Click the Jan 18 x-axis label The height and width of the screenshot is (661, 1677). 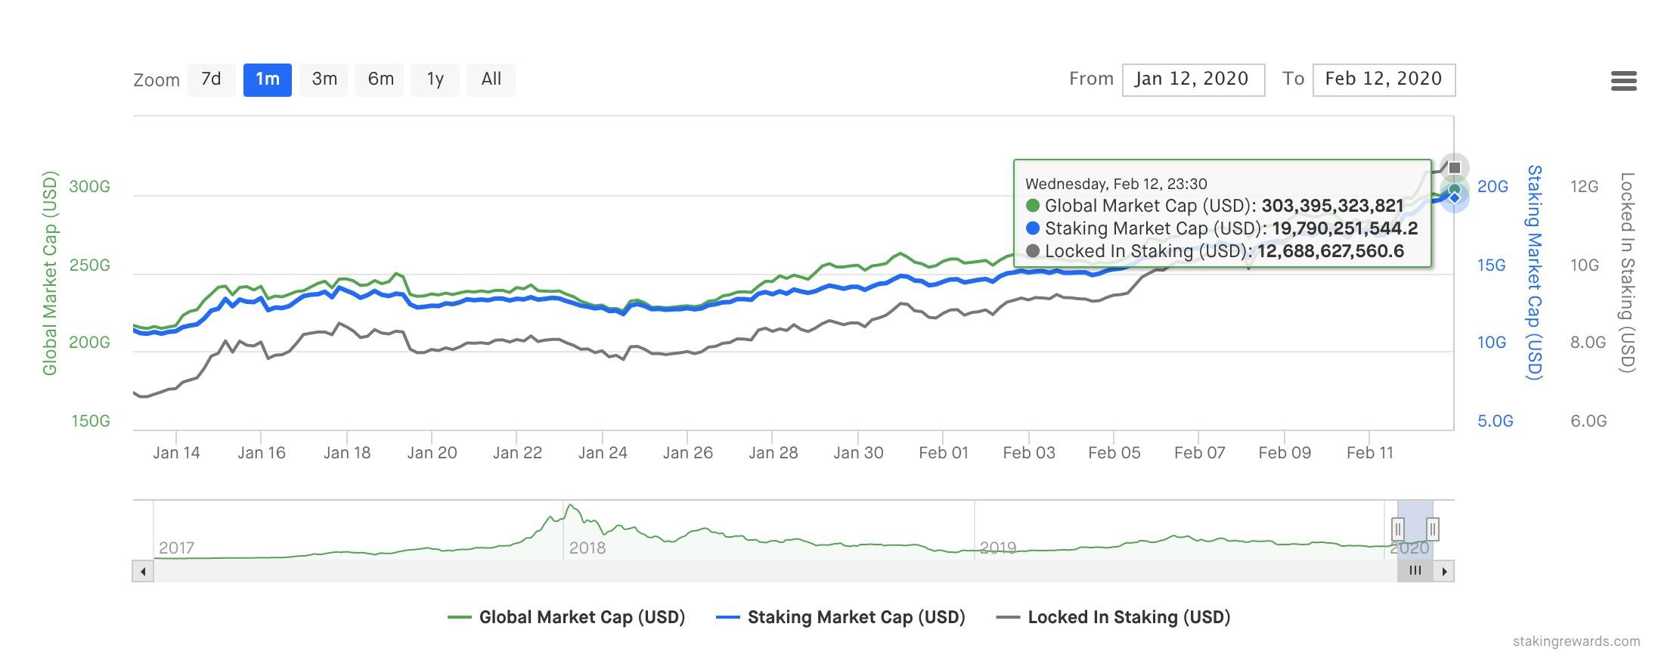point(347,453)
